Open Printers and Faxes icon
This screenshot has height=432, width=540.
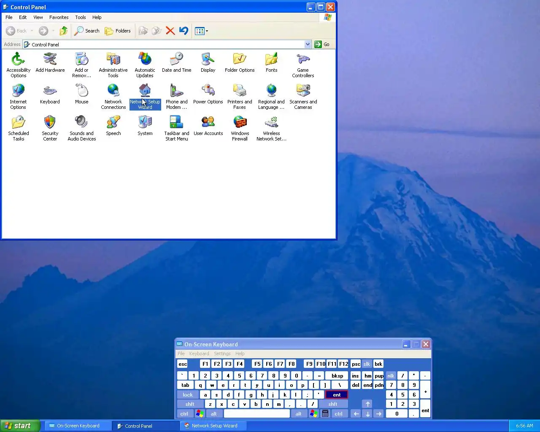pos(240,96)
